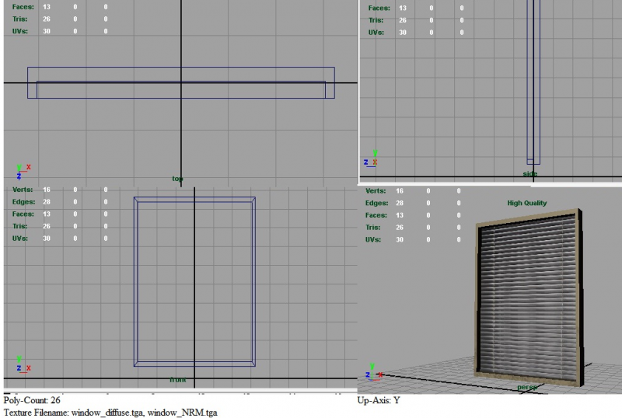Select the rendered window blinds model
Screen dimensions: 622x418
click(529, 298)
